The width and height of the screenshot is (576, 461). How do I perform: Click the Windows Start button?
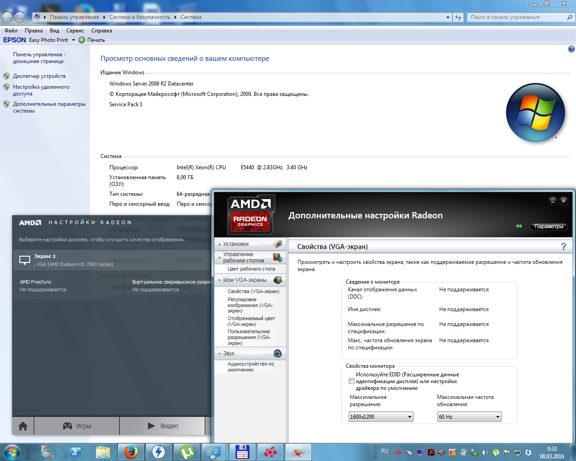click(12, 451)
